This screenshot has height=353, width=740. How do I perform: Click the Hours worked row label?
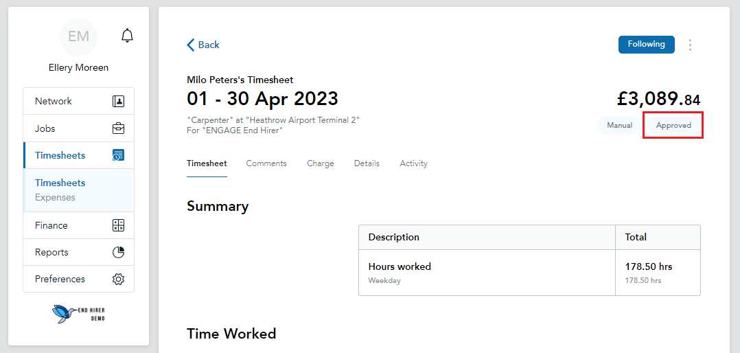tap(400, 266)
